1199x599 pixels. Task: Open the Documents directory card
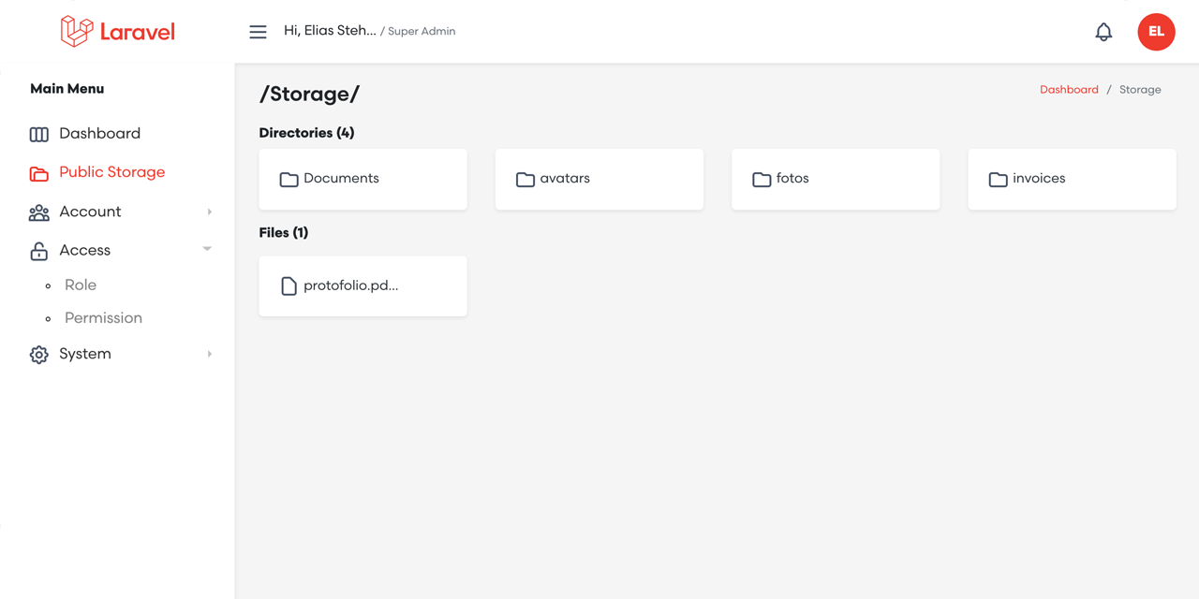click(x=363, y=178)
